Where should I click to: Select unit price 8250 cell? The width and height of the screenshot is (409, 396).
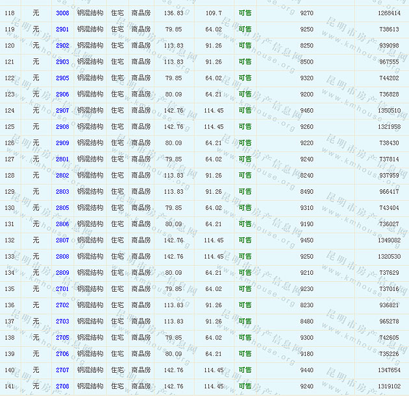click(306, 45)
